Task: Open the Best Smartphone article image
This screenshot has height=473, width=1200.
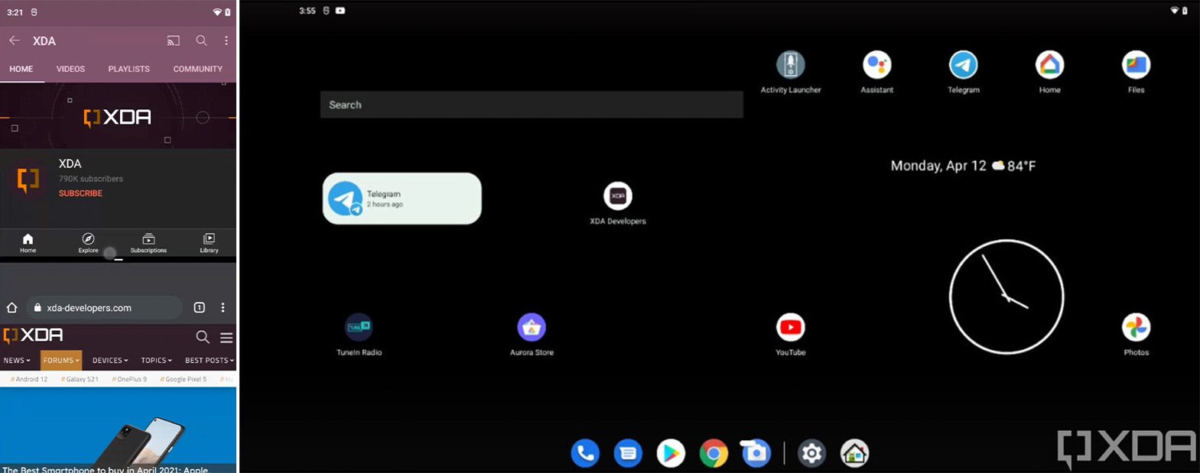Action: coord(118,429)
